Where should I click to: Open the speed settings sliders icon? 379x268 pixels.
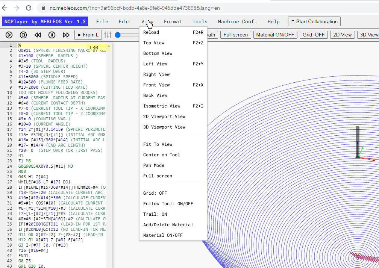pyautogui.click(x=108, y=35)
